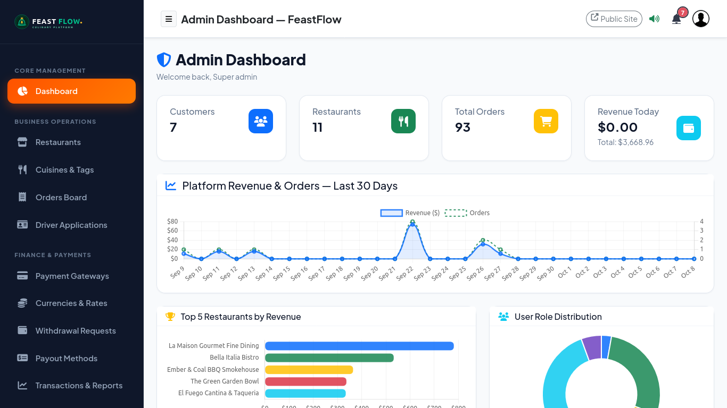Click the Orders Board receipt icon
727x408 pixels.
pos(22,198)
